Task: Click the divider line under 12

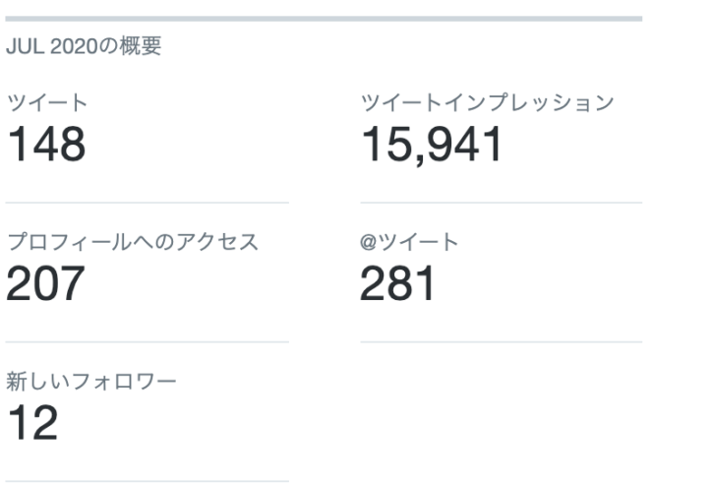Action: click(x=148, y=481)
